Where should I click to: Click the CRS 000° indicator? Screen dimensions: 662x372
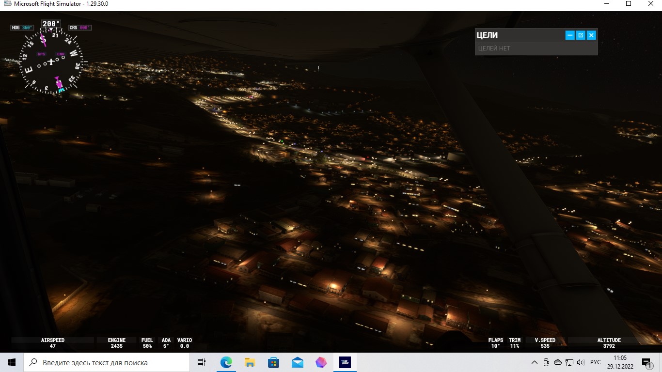(80, 28)
